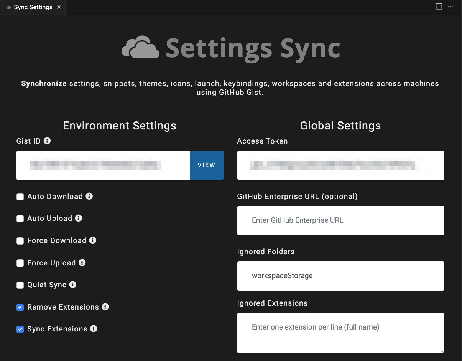
Task: Split the editor with the layout icon
Action: coord(439,7)
